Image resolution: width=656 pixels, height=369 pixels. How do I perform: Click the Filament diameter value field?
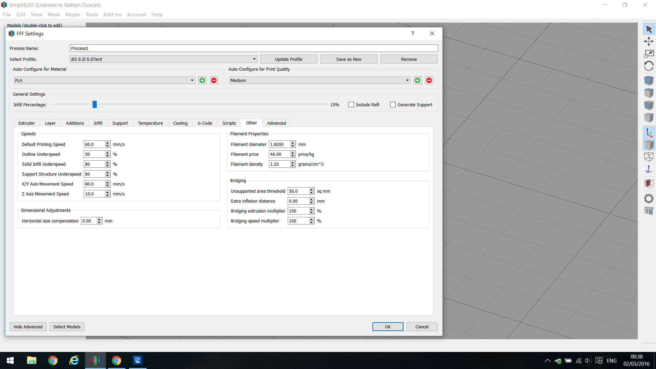tap(279, 144)
